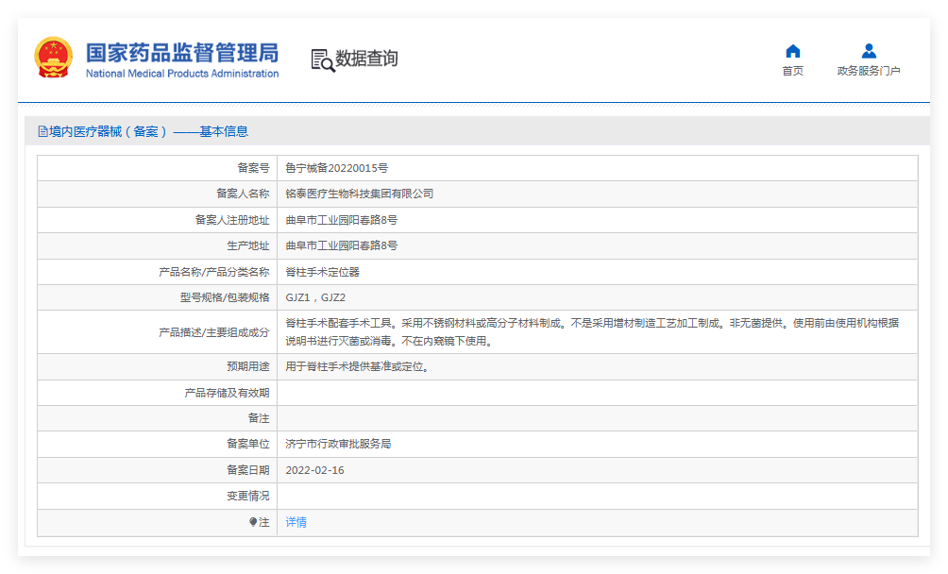
Task: Open the 政务服务门户 text label
Action: [x=869, y=72]
